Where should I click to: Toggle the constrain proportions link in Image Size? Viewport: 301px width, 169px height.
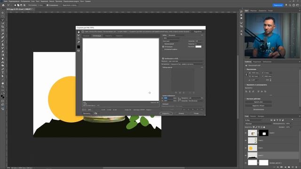[179, 100]
